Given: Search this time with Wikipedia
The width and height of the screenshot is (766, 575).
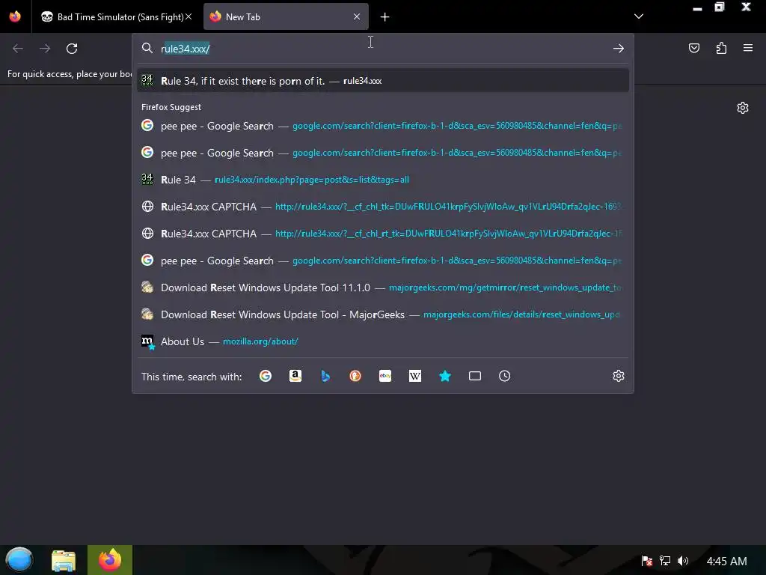Looking at the screenshot, I should [414, 376].
